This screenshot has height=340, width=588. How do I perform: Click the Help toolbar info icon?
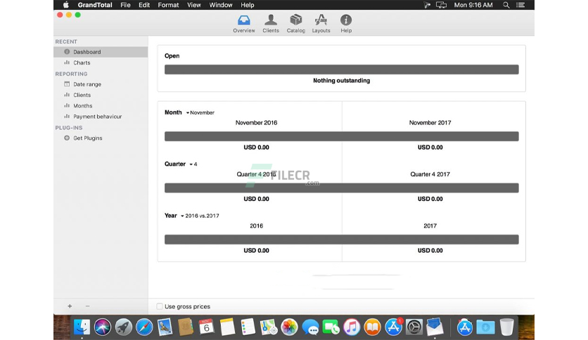[346, 24]
